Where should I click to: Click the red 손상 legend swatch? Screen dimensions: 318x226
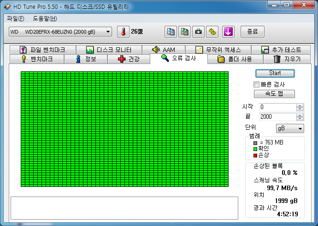[x=255, y=155]
